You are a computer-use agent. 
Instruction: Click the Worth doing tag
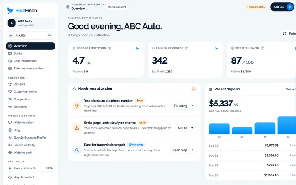(x=136, y=145)
